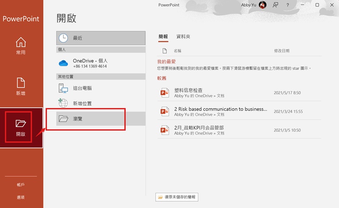Open the help question mark icon

click(288, 5)
